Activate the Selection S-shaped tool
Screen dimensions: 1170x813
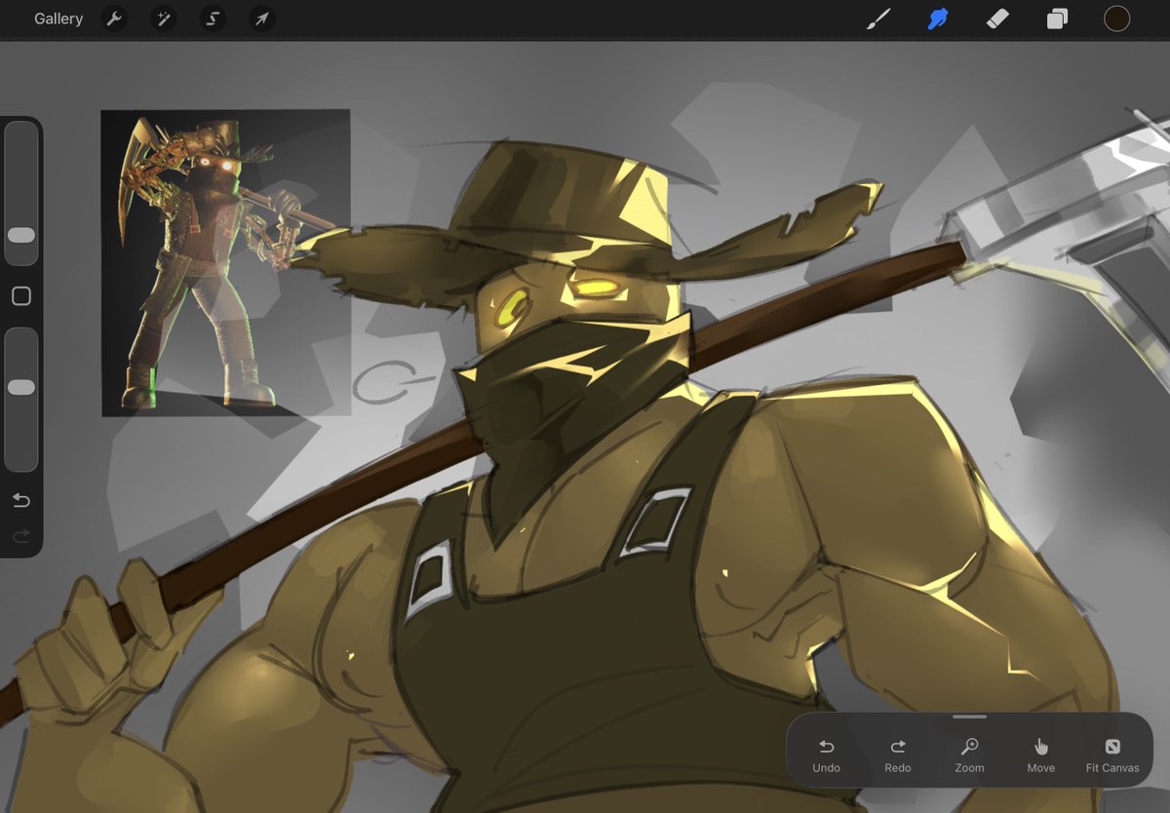click(213, 19)
